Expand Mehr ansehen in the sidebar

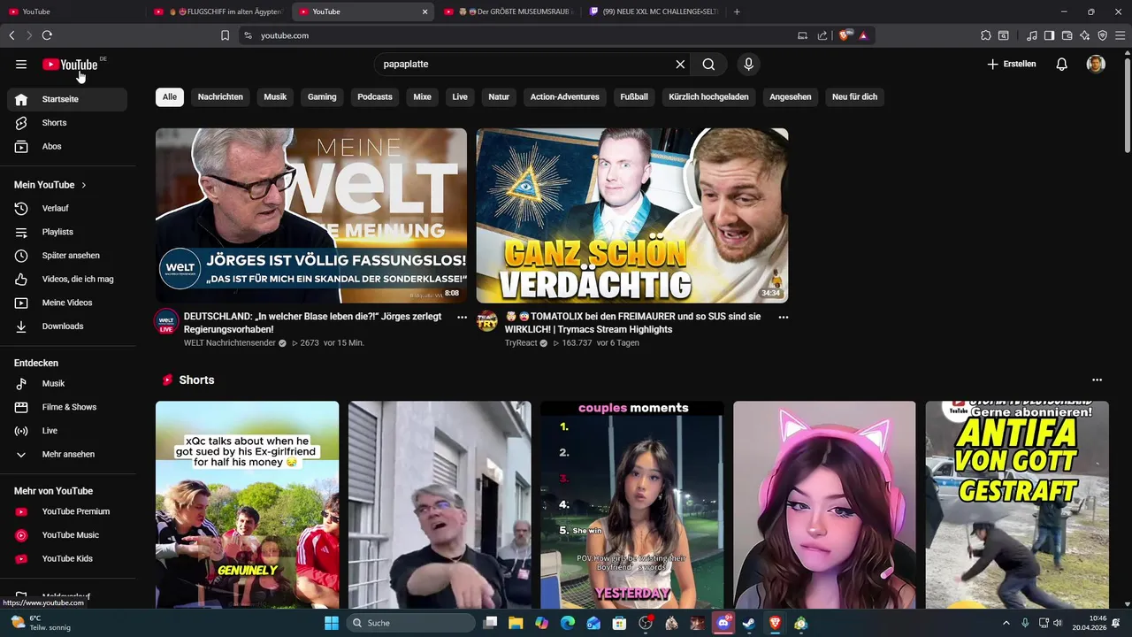click(x=67, y=455)
